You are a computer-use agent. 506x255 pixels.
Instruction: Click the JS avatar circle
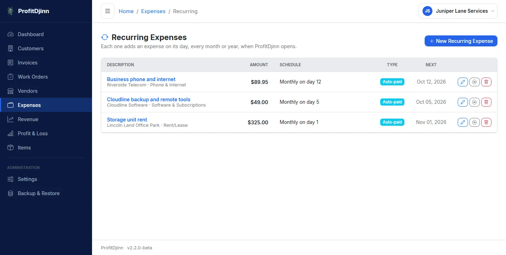[427, 11]
